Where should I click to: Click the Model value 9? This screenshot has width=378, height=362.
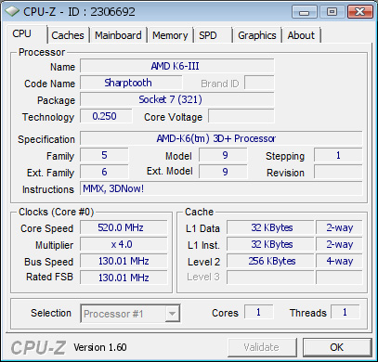click(223, 155)
